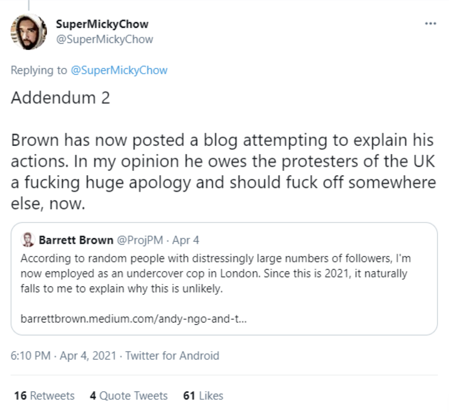Open the barrettbrown.medium.com article link
The width and height of the screenshot is (449, 412).
pyautogui.click(x=134, y=319)
